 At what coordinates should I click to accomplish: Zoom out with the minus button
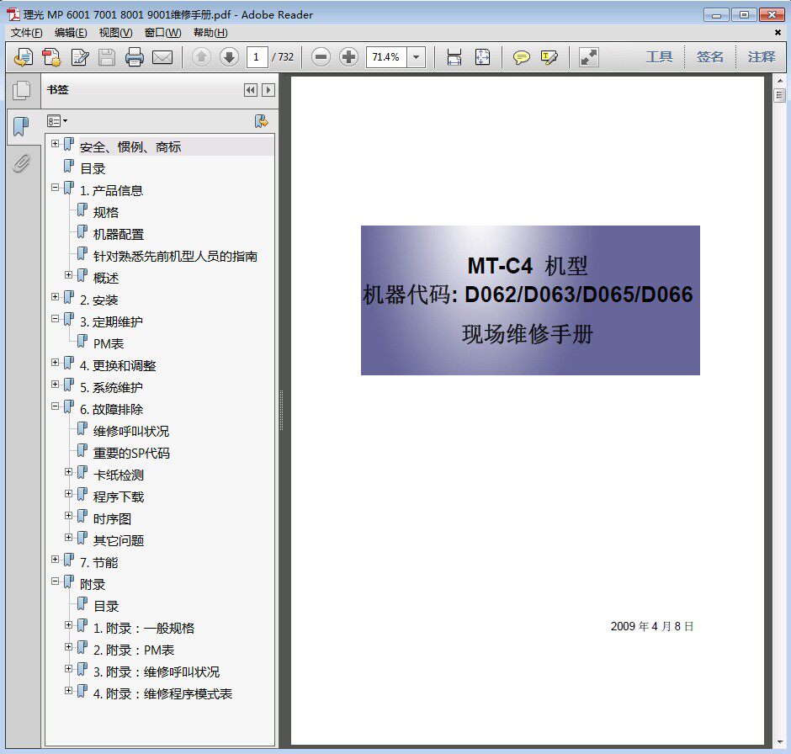pos(319,56)
